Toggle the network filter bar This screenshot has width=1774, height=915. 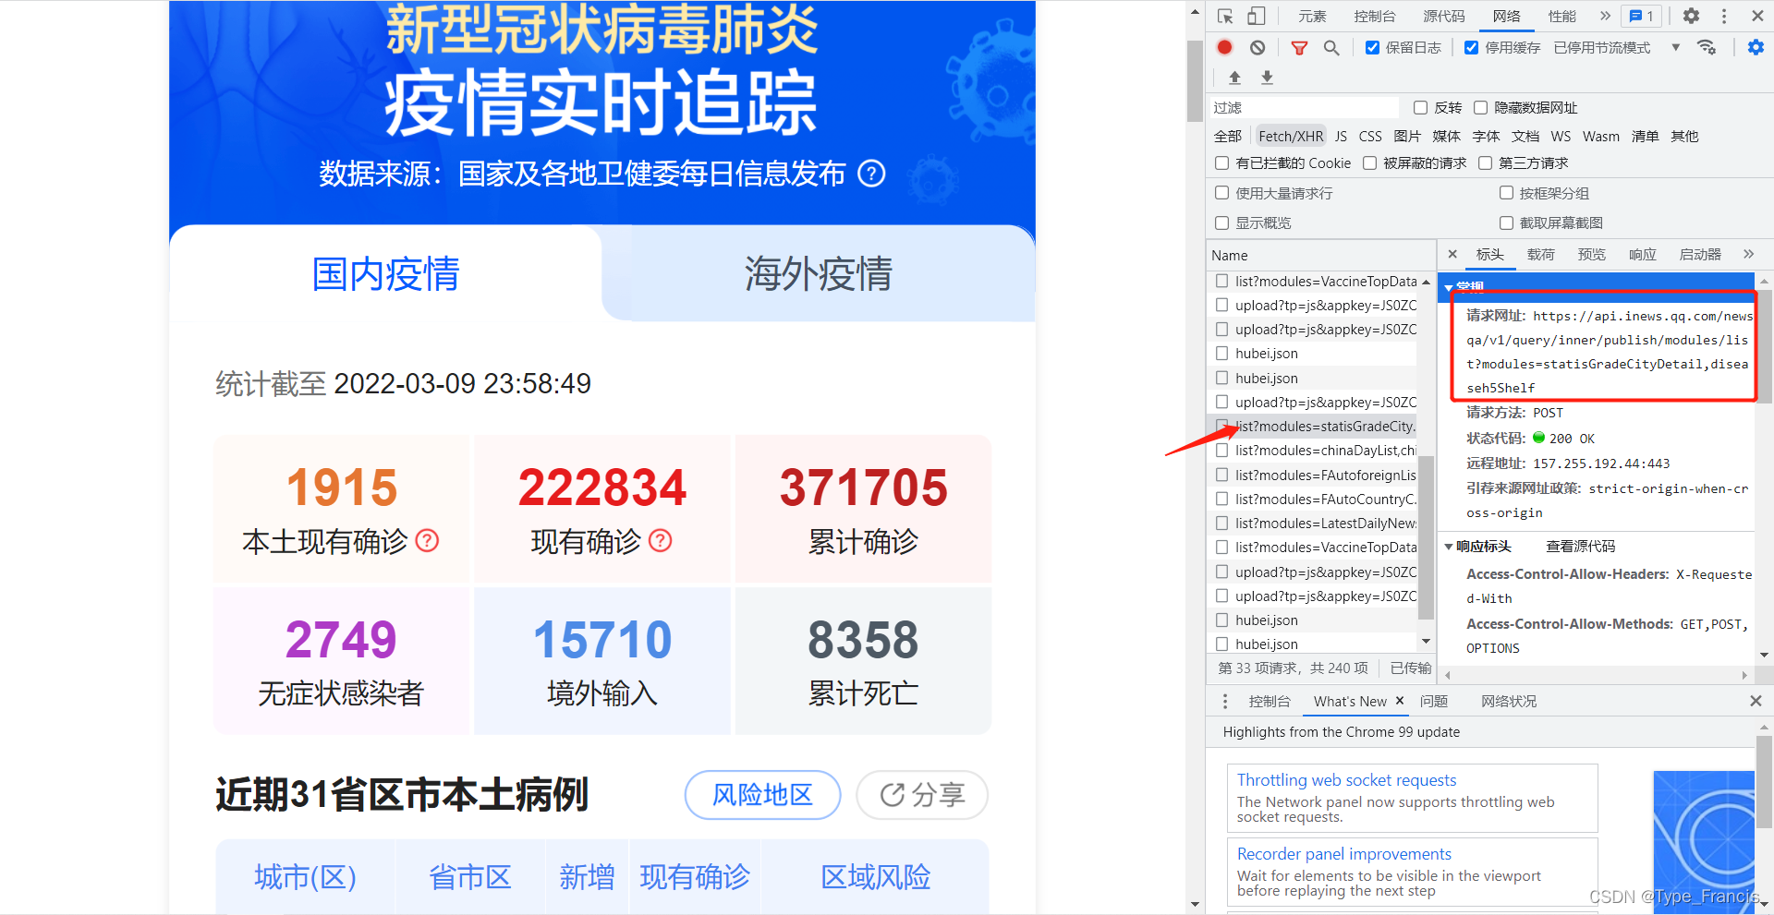(1299, 47)
